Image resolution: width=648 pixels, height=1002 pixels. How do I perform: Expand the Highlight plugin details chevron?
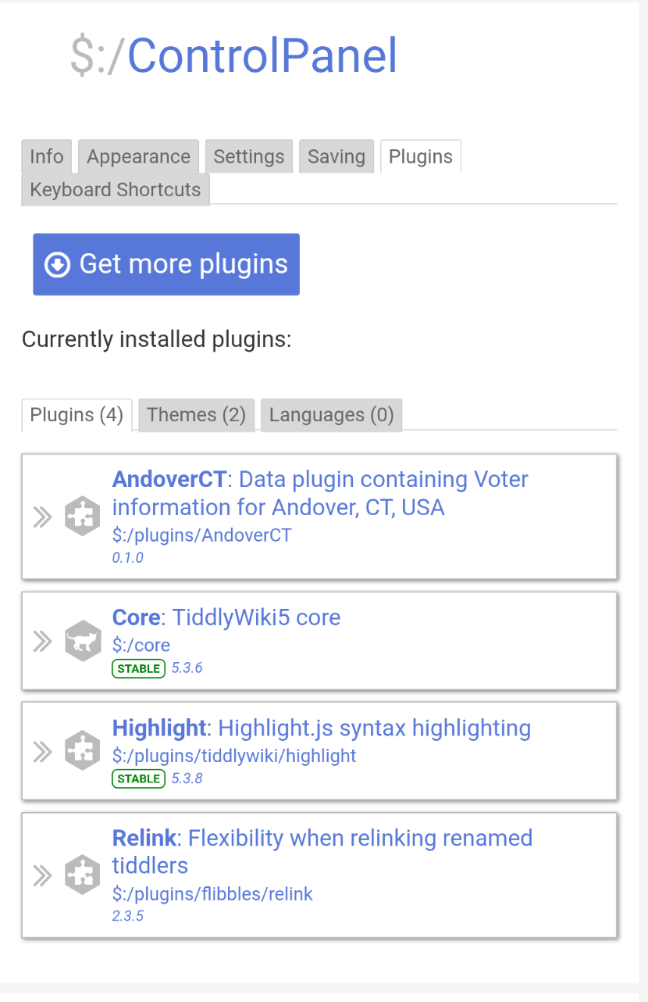point(42,751)
